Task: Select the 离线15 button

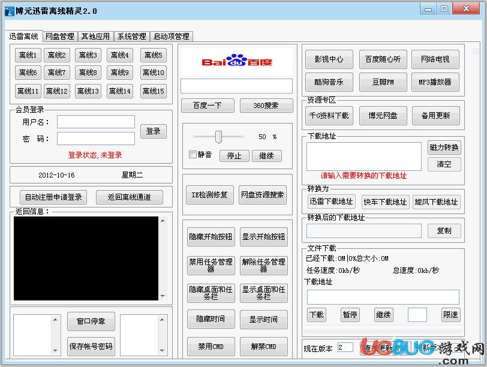Action: tap(154, 91)
